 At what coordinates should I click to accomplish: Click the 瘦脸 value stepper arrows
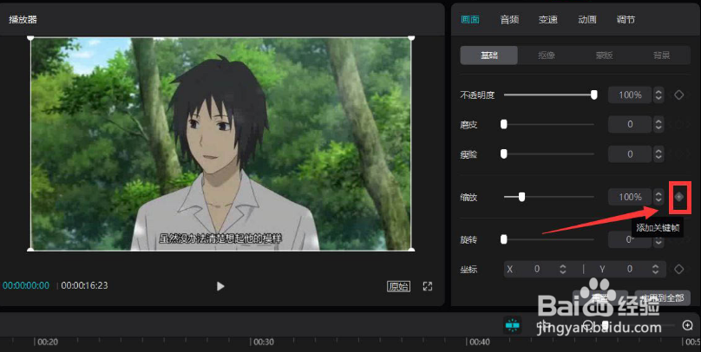[658, 153]
